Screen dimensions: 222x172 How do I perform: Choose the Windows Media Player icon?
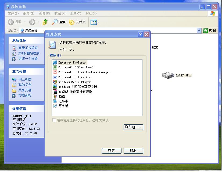click(55, 82)
